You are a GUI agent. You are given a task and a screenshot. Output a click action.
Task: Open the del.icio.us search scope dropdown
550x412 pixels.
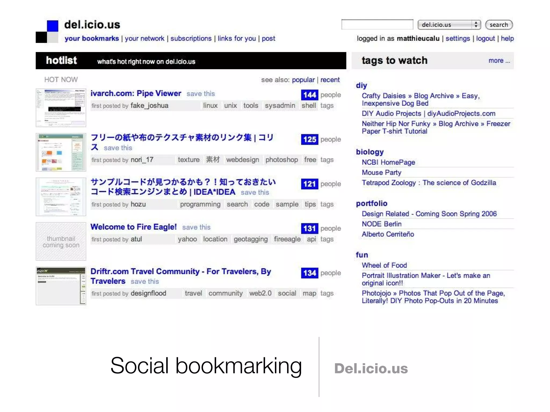point(449,25)
